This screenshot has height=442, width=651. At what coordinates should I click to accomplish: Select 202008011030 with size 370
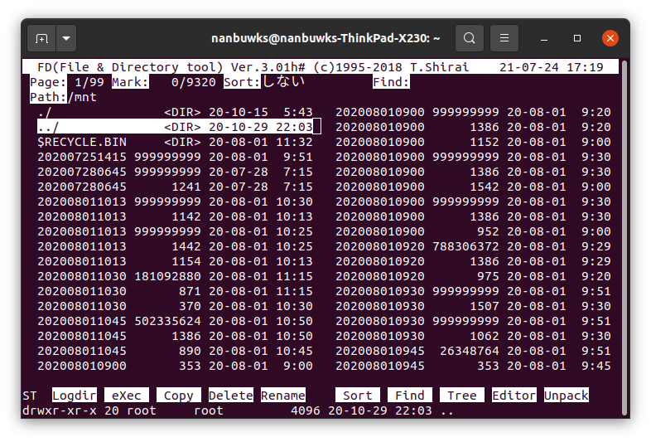(x=175, y=306)
